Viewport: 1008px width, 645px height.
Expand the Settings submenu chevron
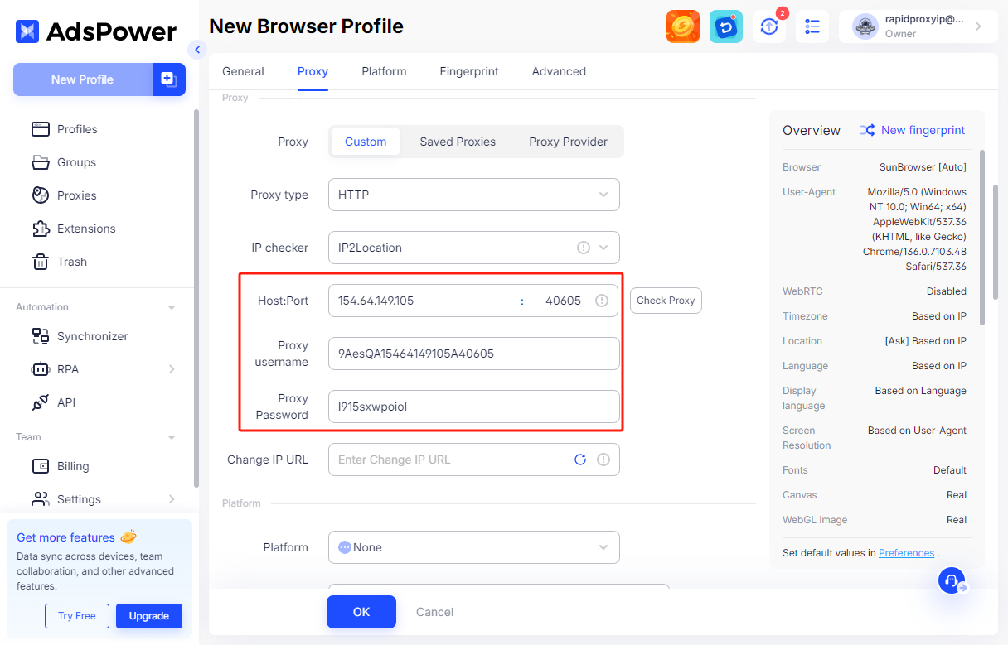[x=172, y=499]
